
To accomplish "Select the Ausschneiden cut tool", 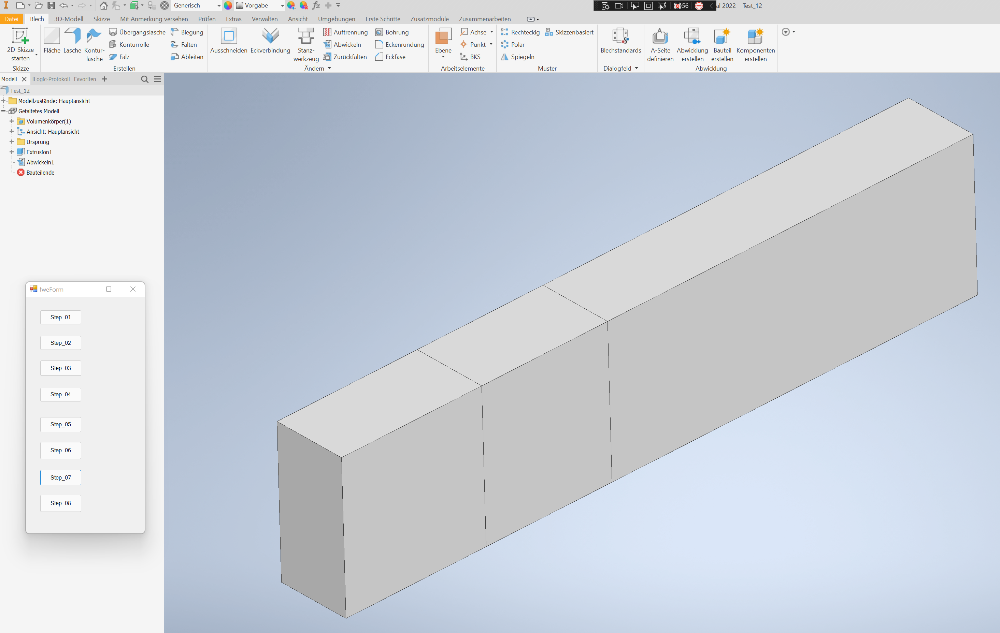I will [228, 42].
